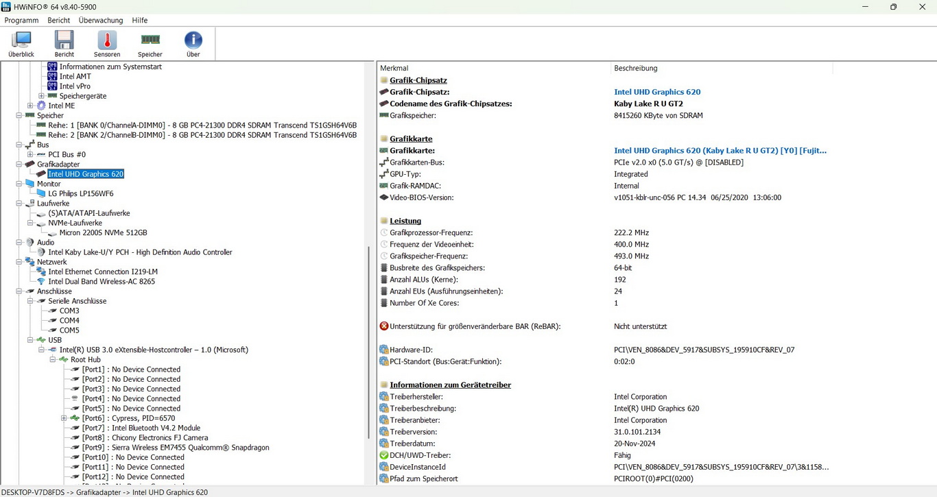Image resolution: width=937 pixels, height=497 pixels.
Task: Select the LG Philips LP156WF6 monitor entry
Action: (x=80, y=194)
